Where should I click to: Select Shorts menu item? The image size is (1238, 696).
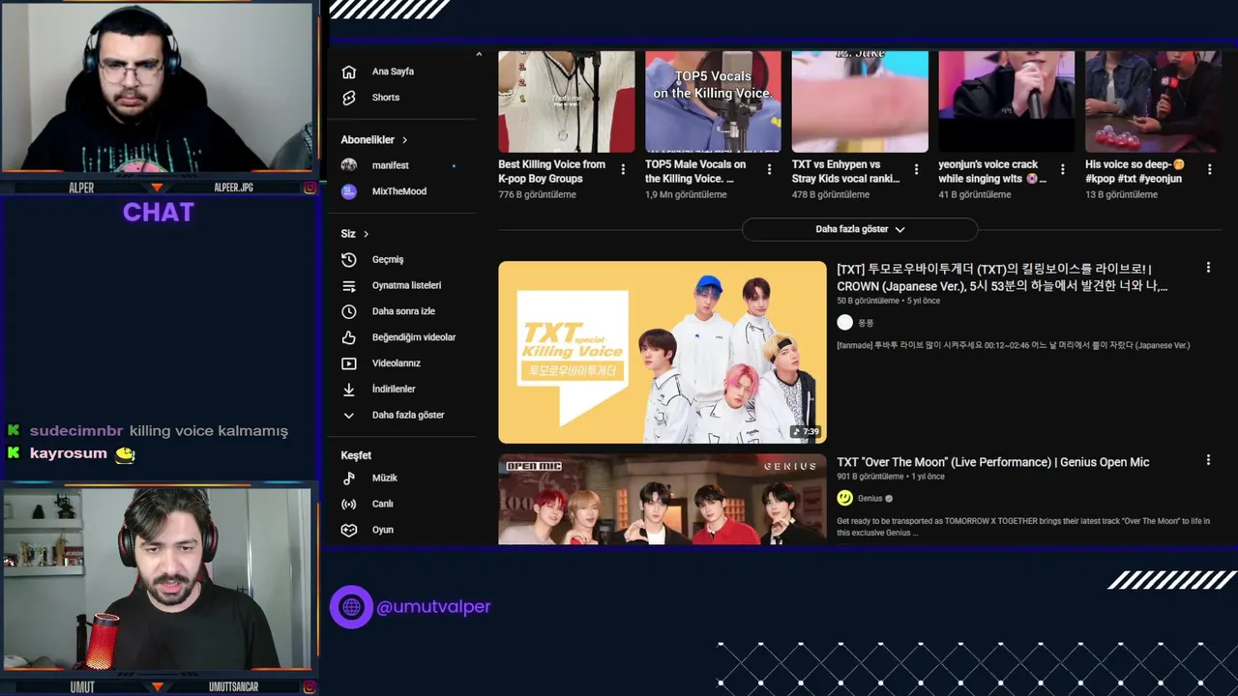click(x=404, y=98)
